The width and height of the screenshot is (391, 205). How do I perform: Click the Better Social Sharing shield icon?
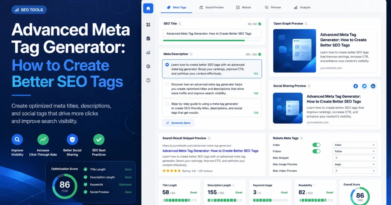click(72, 140)
